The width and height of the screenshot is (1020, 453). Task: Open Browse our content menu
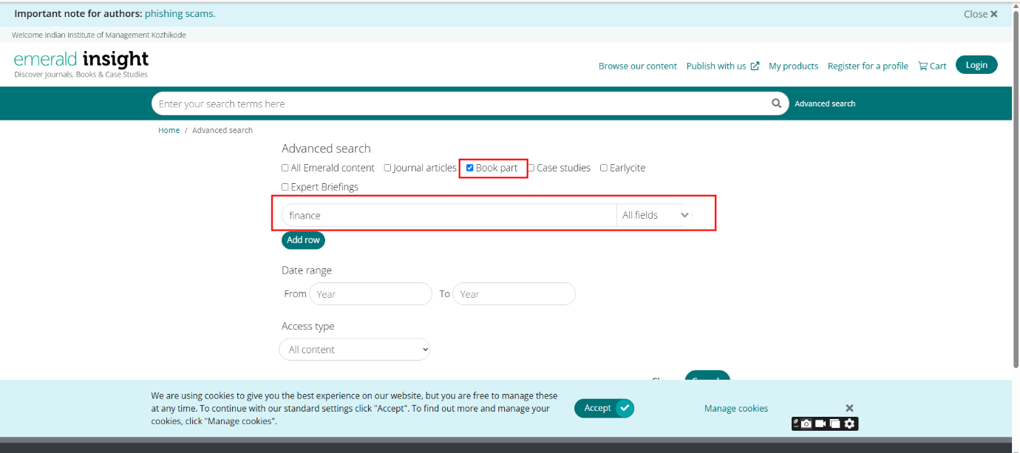[x=637, y=66]
